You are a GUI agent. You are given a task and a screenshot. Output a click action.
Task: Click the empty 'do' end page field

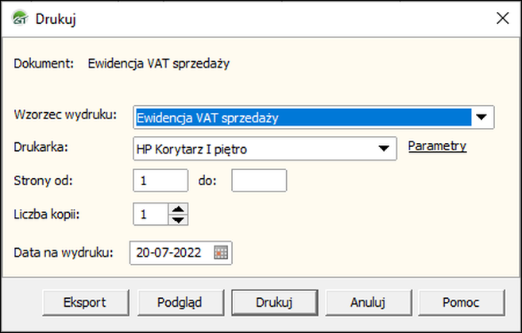[x=259, y=180]
